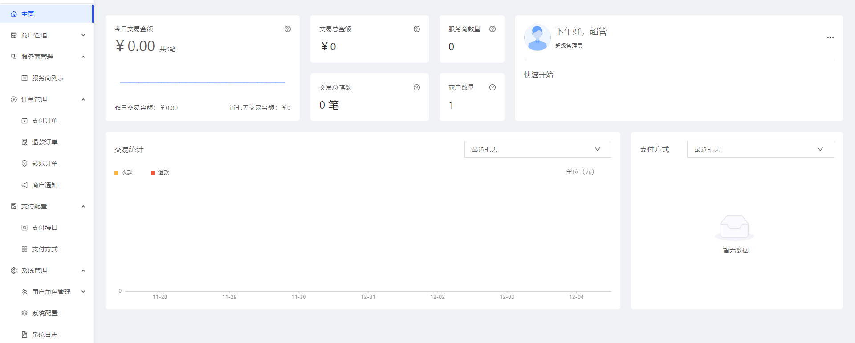Open 支付订单 menu item
Screen dimensions: 855x343
tap(45, 121)
